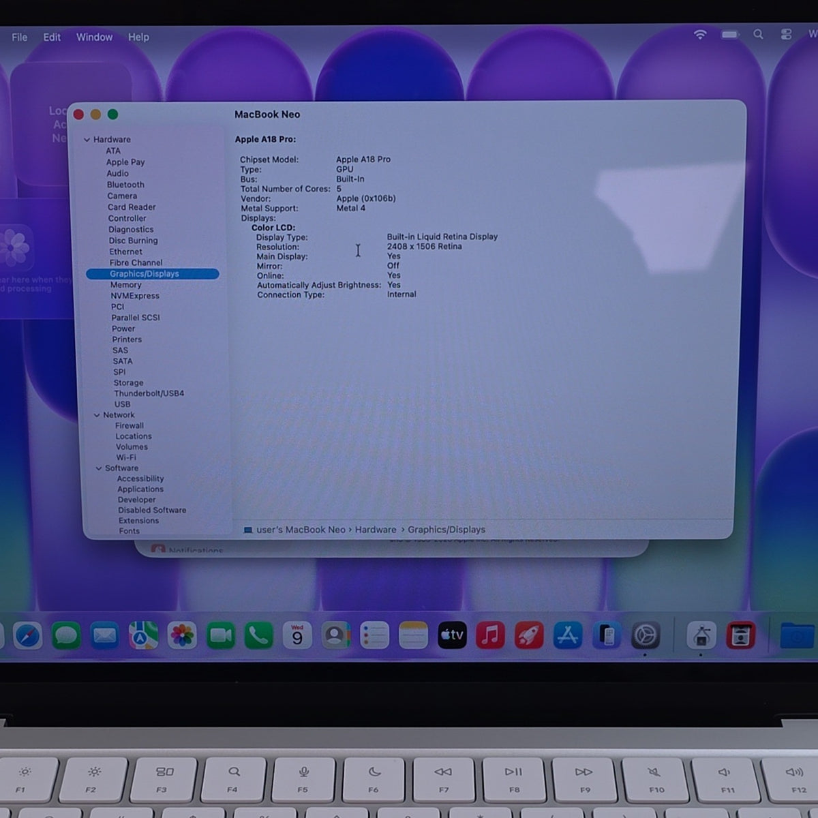Launch Photo Booth from the Dock
Screen dimensions: 818x818
[x=740, y=636]
